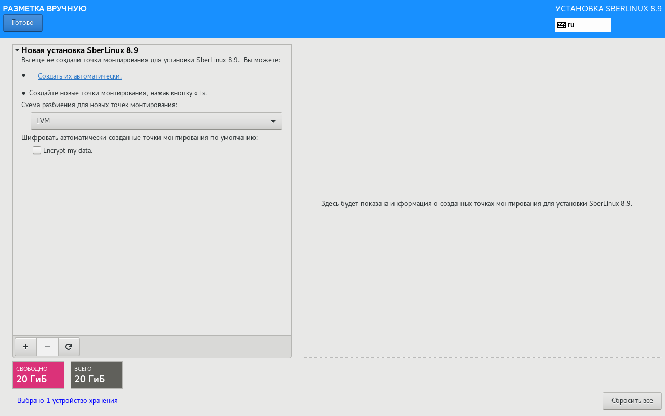Collapse the 'Новая установка SberLinux 8.9' triangle
Image resolution: width=665 pixels, height=416 pixels.
coord(17,50)
